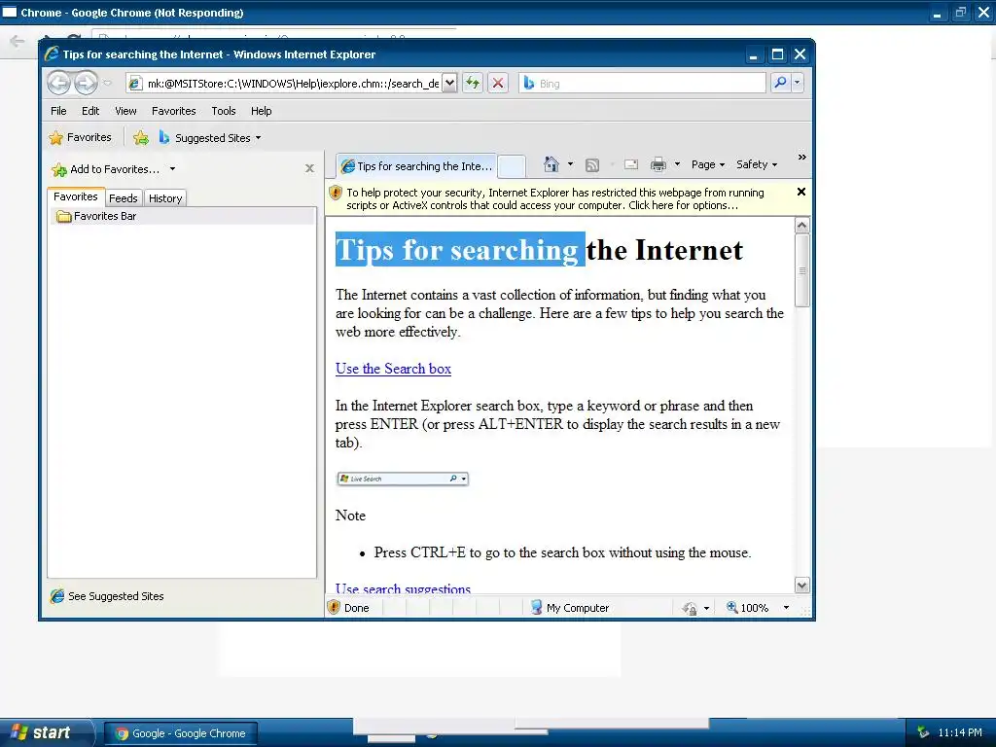Open the File menu
Screen dimensions: 996x747
coord(58,111)
